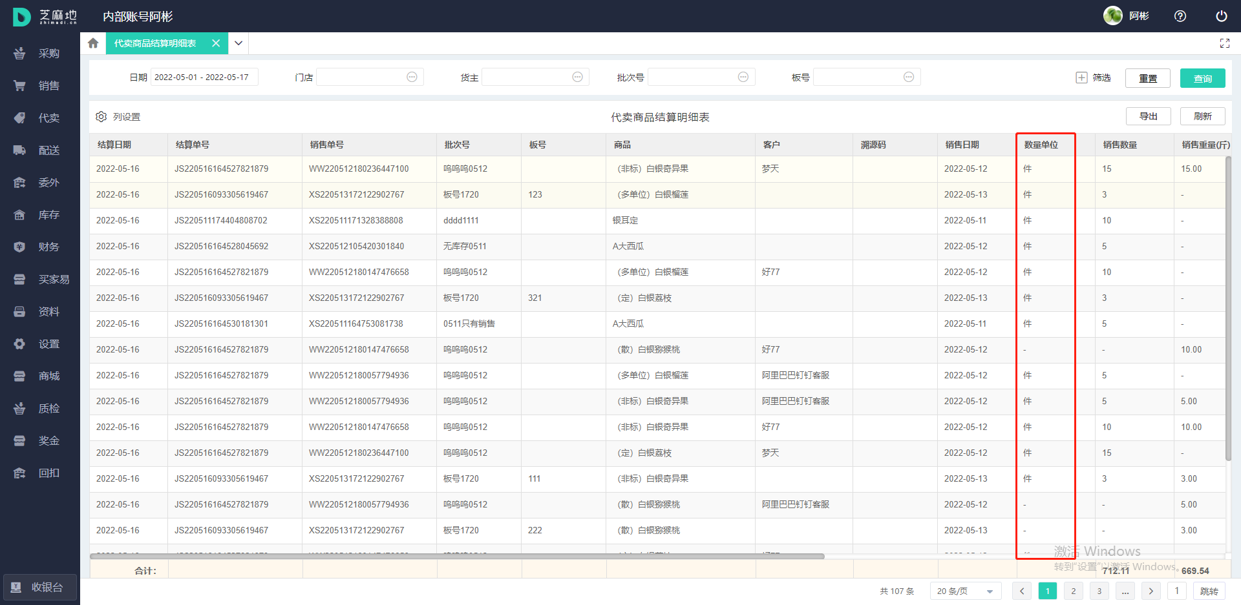Image resolution: width=1241 pixels, height=605 pixels.
Task: Click the 0511只有销售 batch cell
Action: pyautogui.click(x=469, y=323)
